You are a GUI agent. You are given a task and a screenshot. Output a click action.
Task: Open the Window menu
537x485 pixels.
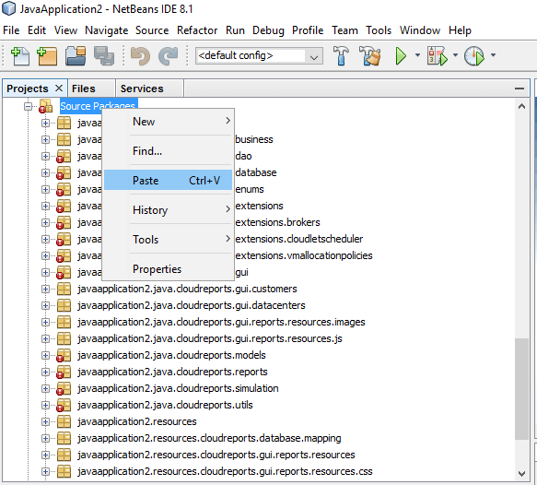[420, 30]
